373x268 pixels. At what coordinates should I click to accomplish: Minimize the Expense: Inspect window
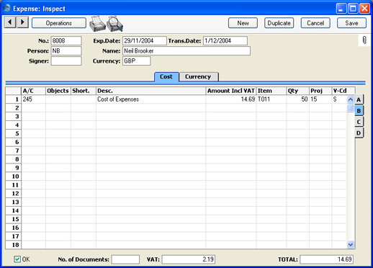click(341, 9)
